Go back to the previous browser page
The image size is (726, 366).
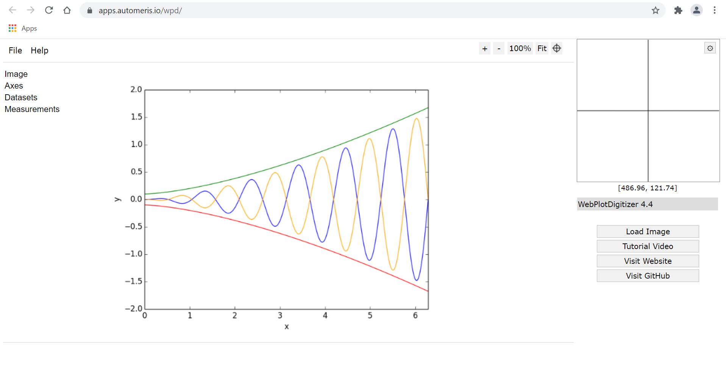(12, 10)
